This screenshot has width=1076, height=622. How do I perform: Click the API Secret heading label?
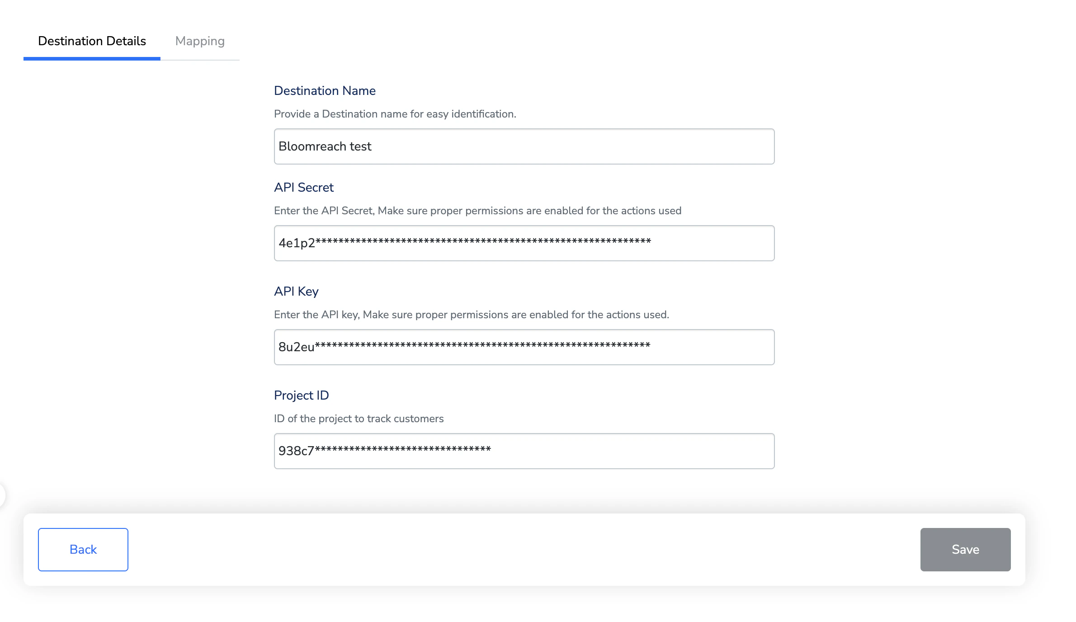pyautogui.click(x=304, y=188)
